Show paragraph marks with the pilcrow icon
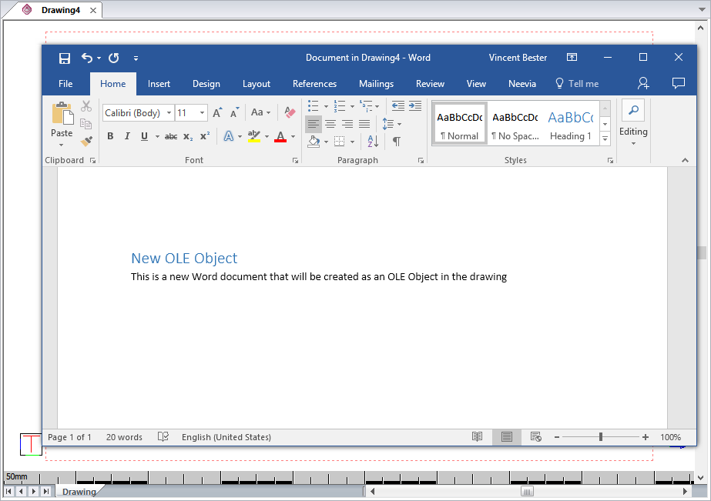Screen dimensions: 711x501 396,141
